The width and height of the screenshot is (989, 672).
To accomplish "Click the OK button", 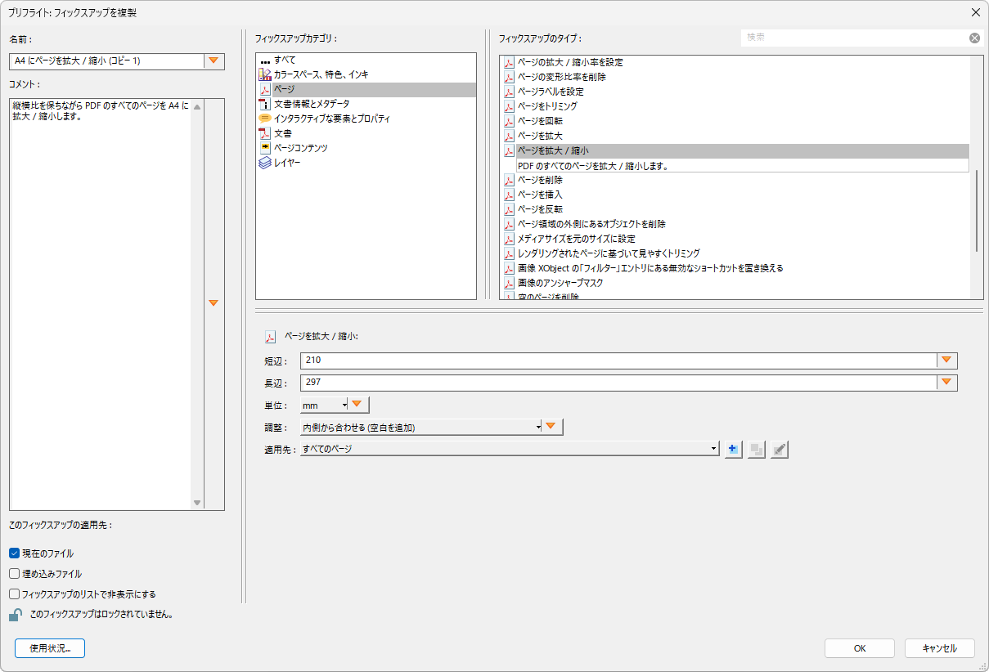I will (x=859, y=647).
